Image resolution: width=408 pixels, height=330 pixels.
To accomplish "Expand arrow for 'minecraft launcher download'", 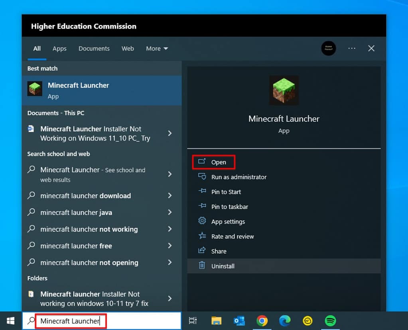I will click(170, 195).
